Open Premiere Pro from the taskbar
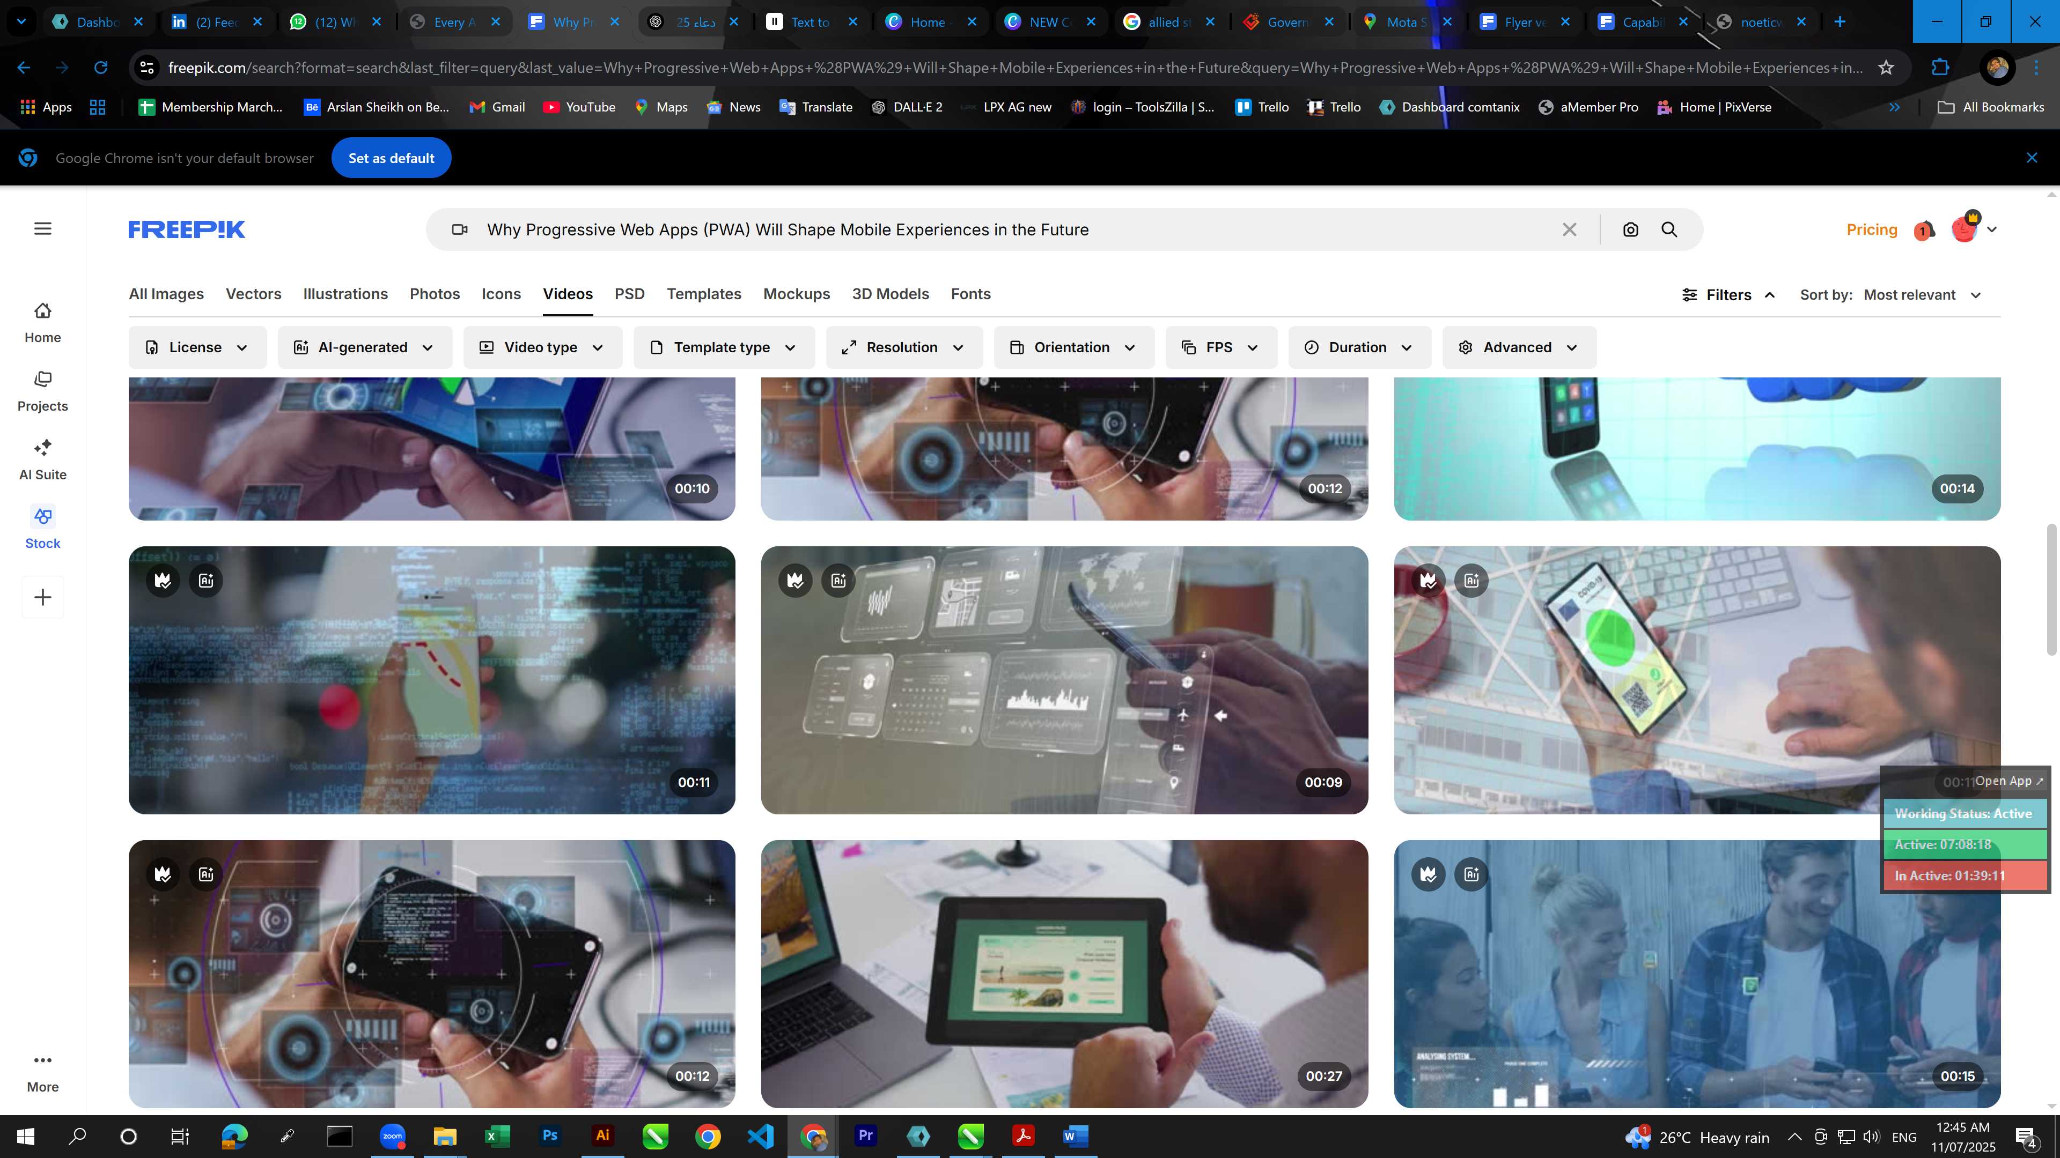Viewport: 2060px width, 1158px height. pos(865,1135)
